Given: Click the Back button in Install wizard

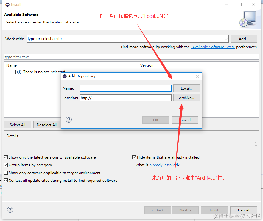Looking at the screenshot, I should 158,210.
